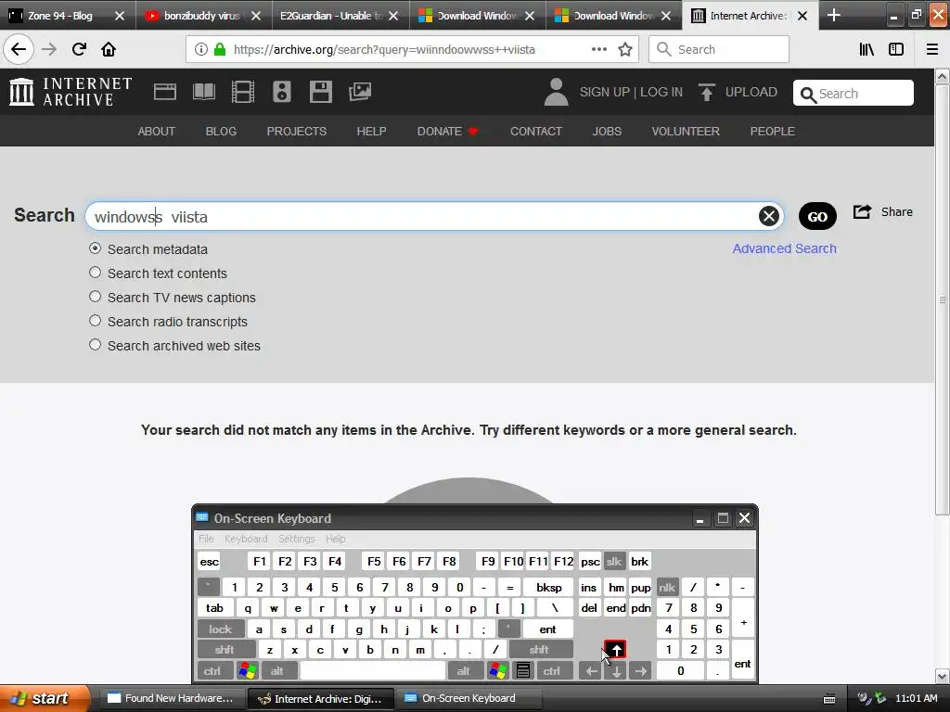Open the VOLUNTEER link in navigation
This screenshot has height=712, width=950.
coord(686,132)
